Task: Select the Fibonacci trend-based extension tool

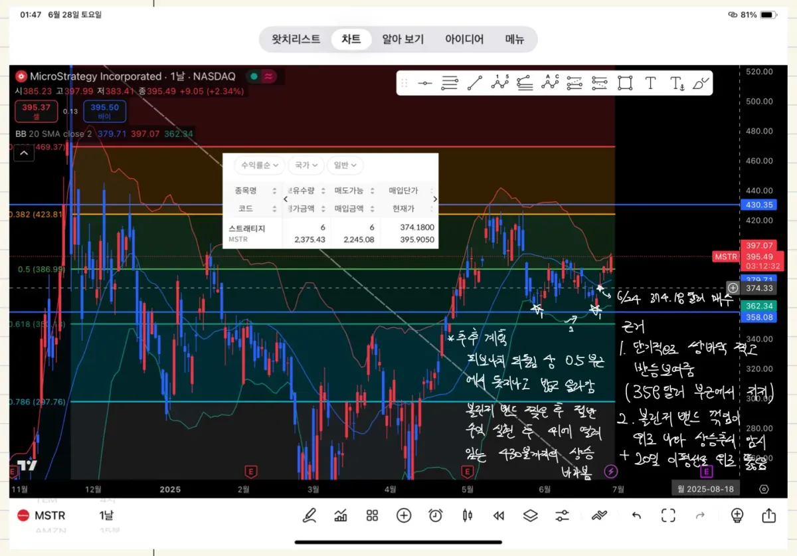Action: pyautogui.click(x=525, y=83)
